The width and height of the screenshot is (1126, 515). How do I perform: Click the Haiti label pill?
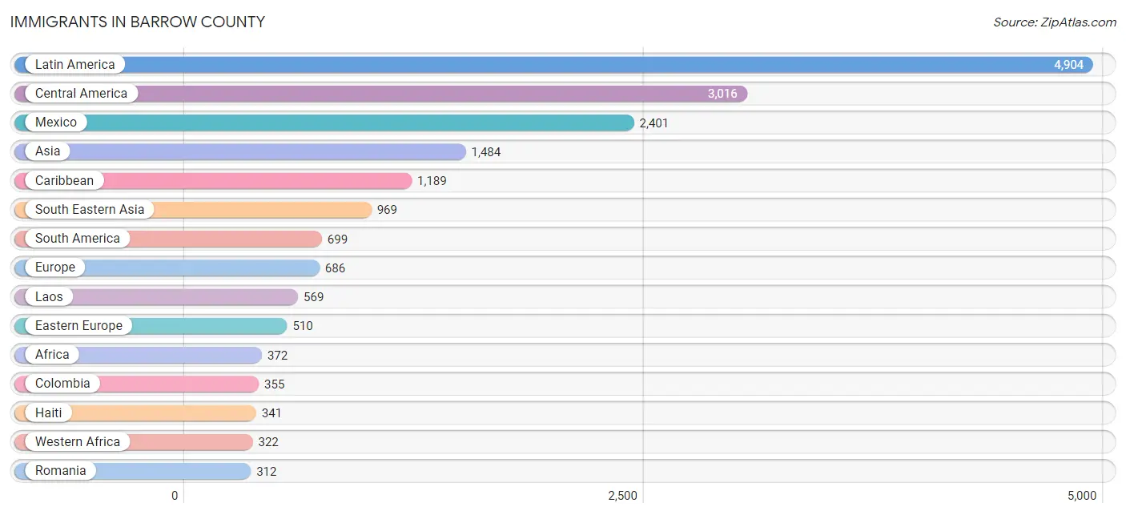click(48, 412)
